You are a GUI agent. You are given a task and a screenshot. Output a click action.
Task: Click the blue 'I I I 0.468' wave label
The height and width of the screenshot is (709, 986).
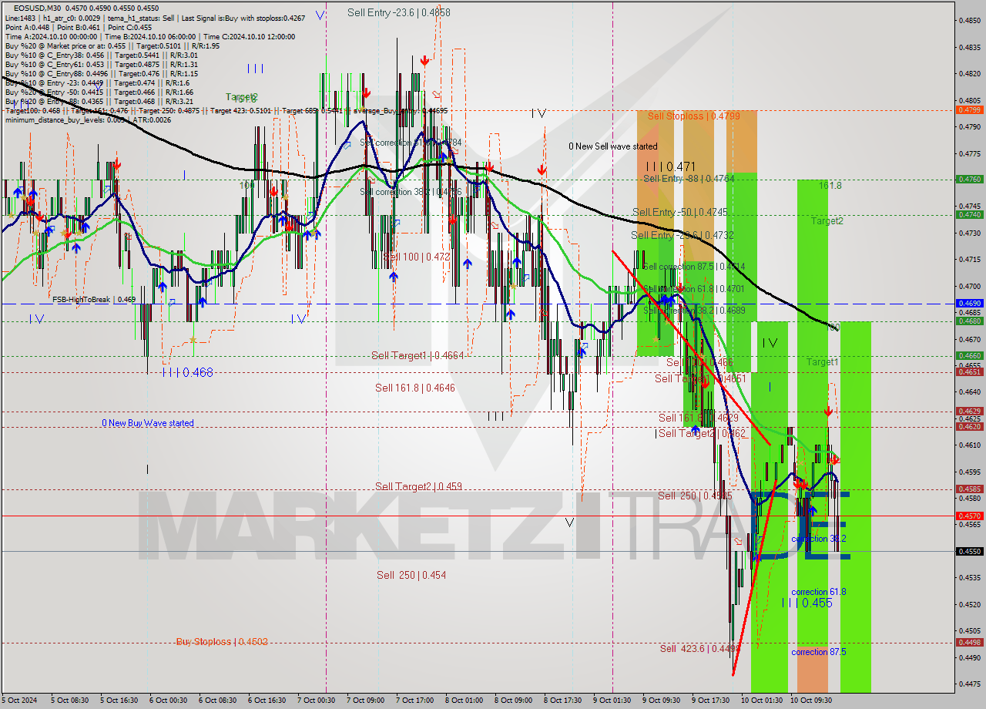pyautogui.click(x=187, y=372)
